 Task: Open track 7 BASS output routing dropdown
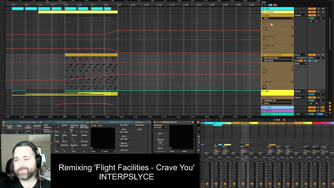click(x=301, y=64)
